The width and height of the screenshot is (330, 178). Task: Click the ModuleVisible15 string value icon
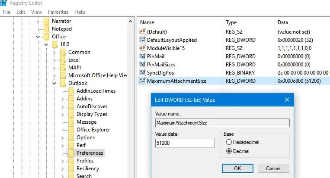(143, 48)
